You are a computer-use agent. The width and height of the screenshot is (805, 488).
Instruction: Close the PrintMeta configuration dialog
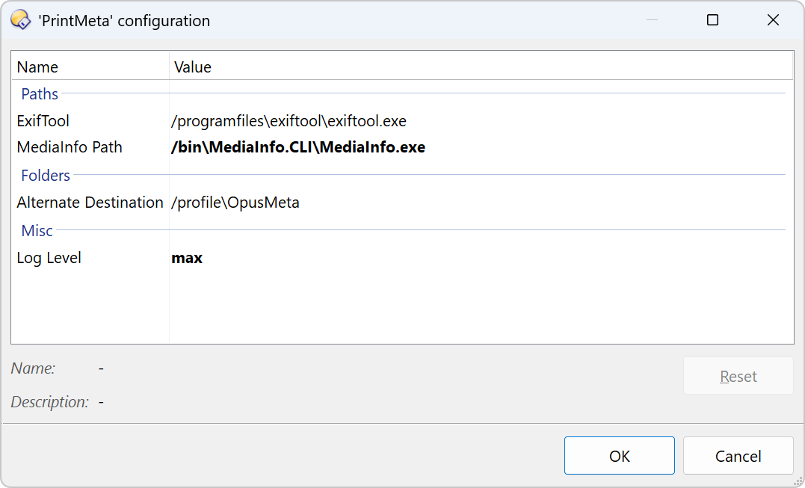pos(773,20)
